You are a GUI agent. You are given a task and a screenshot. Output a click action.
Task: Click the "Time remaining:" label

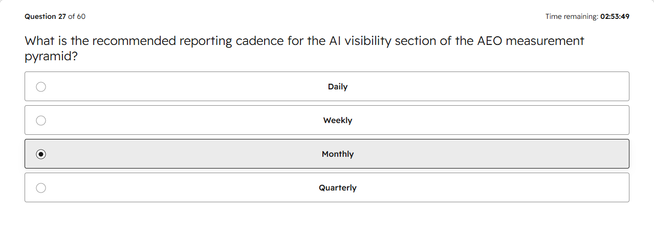point(572,16)
